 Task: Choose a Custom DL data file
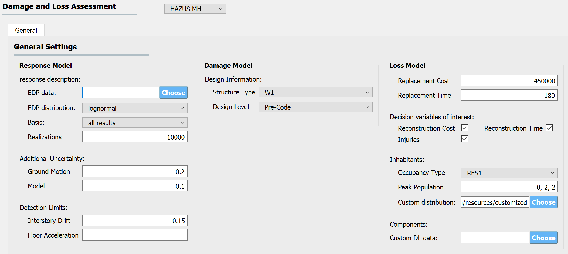(544, 238)
